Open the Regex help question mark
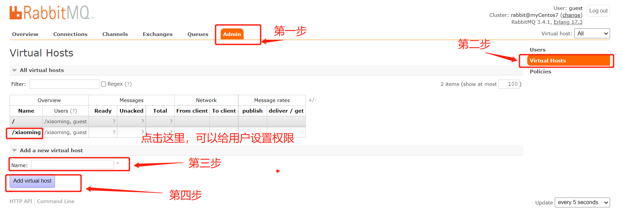 coord(128,84)
